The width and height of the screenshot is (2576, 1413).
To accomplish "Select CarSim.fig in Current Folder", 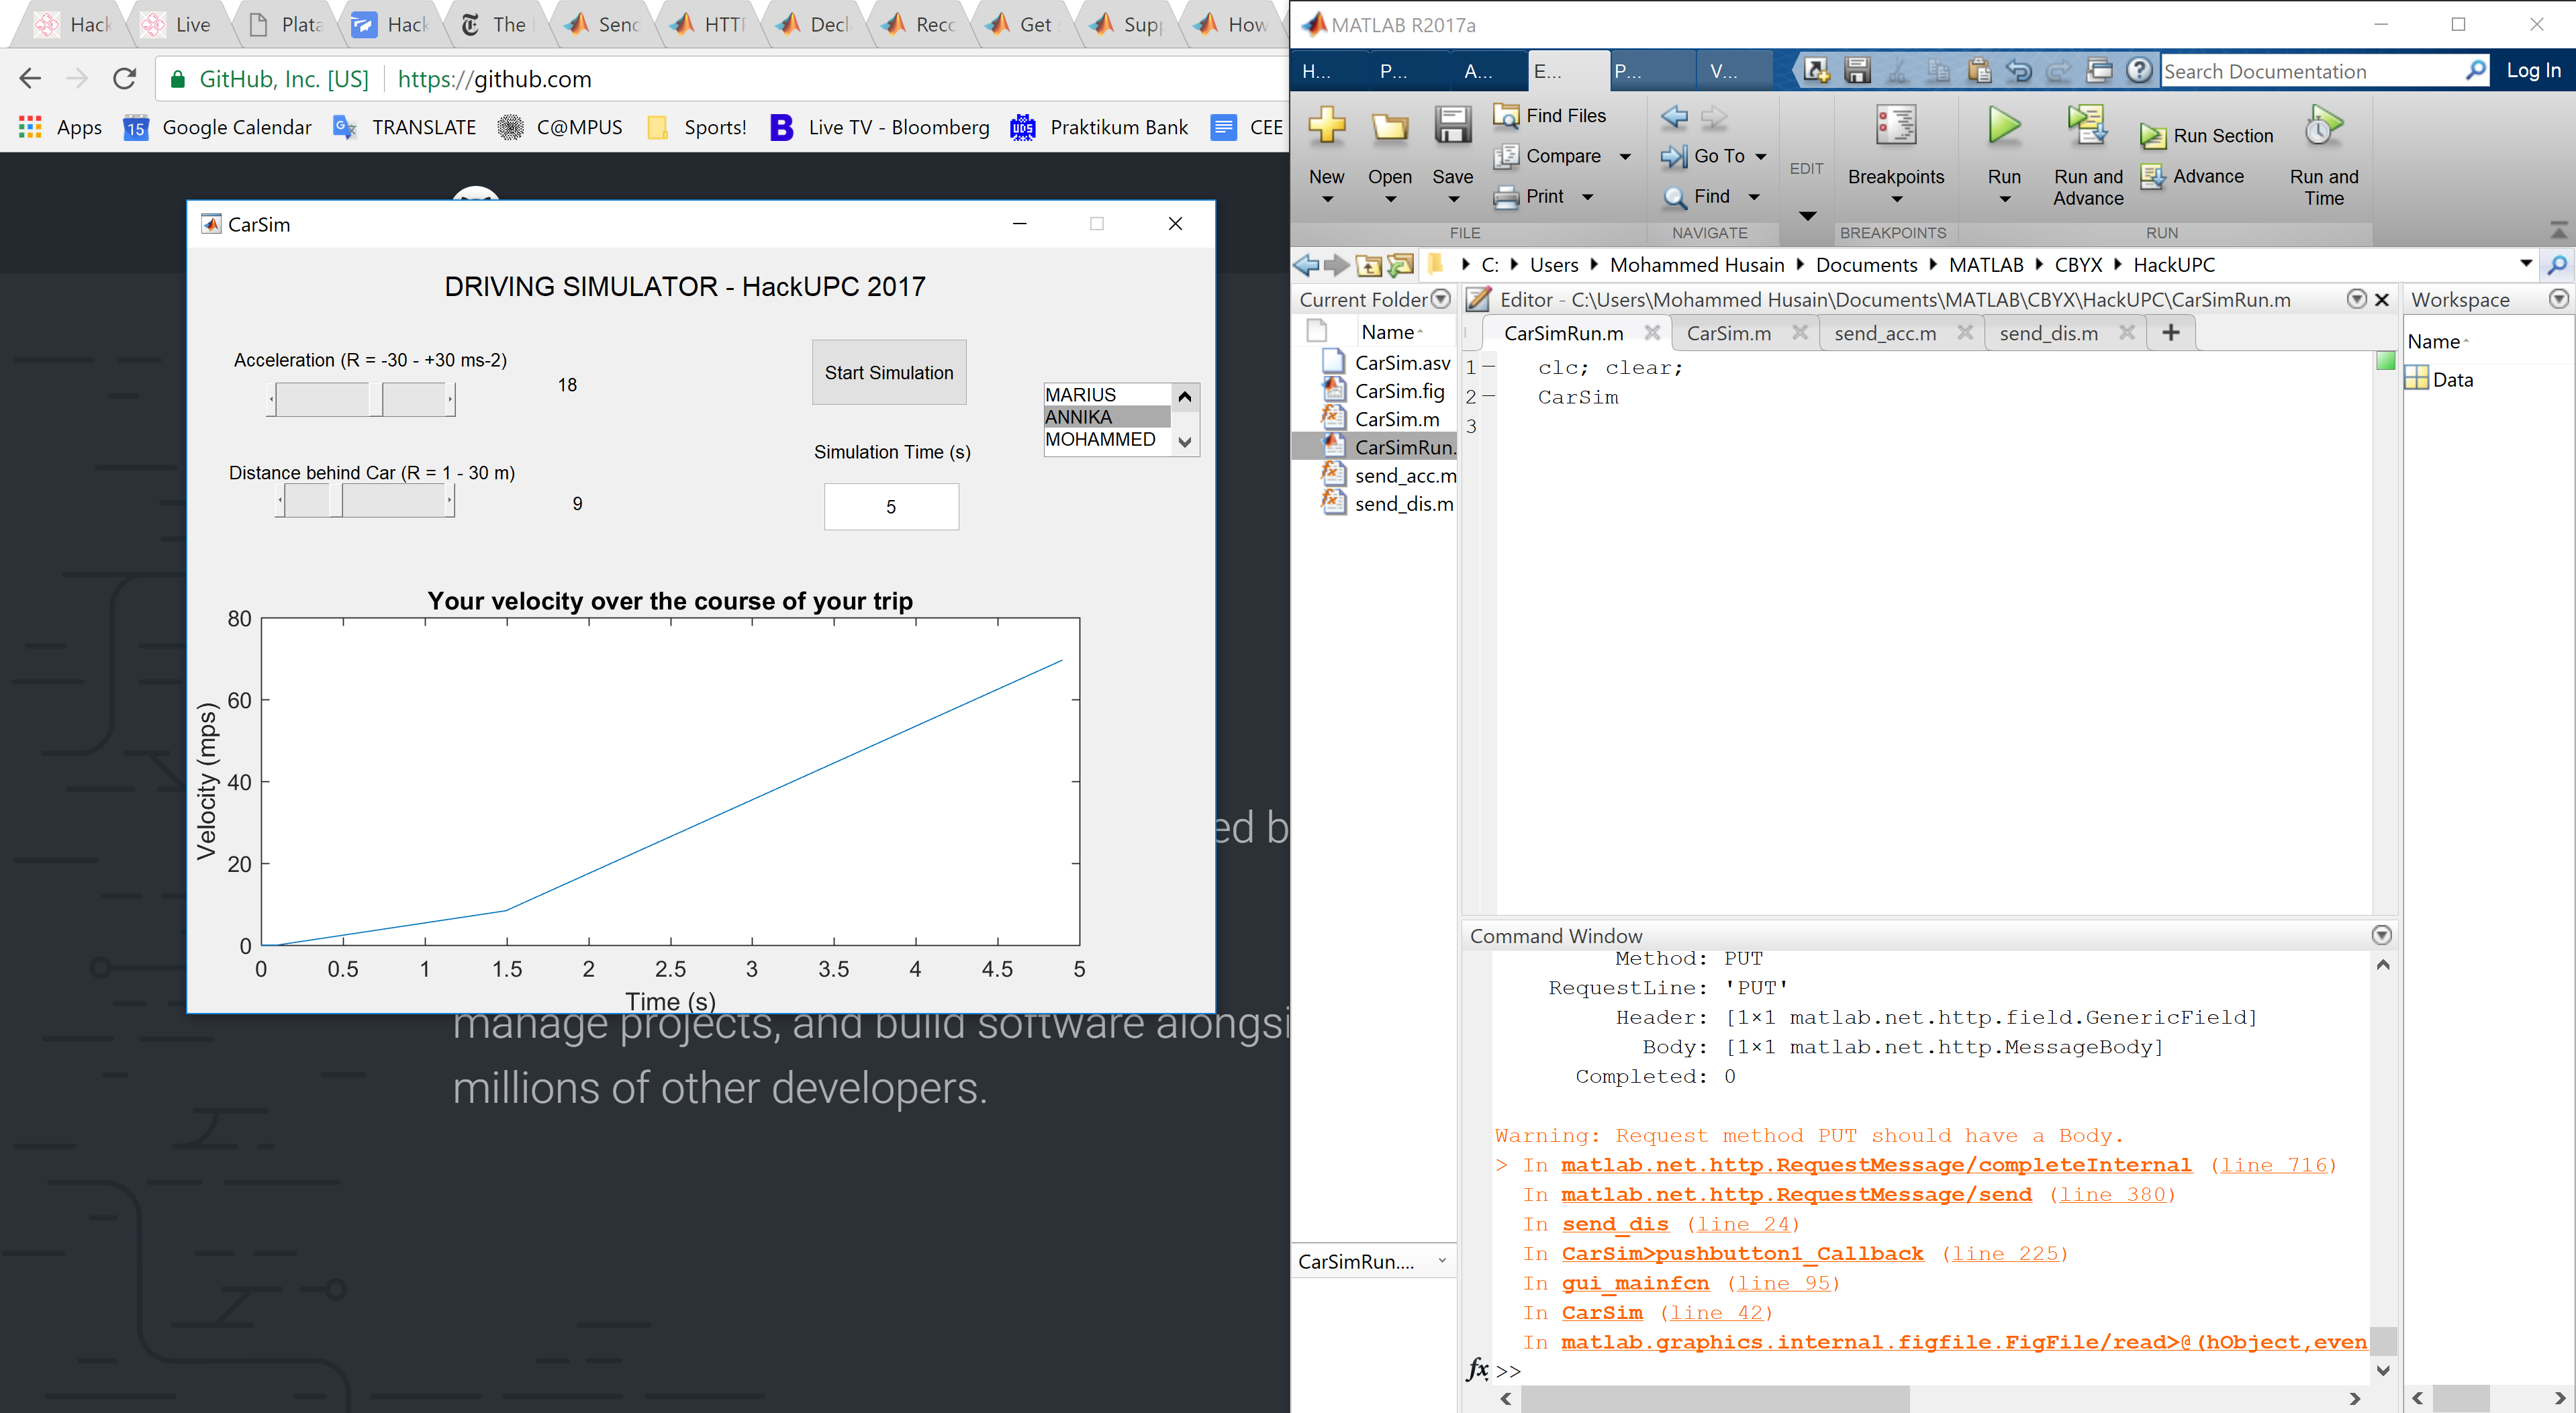I will tap(1398, 391).
